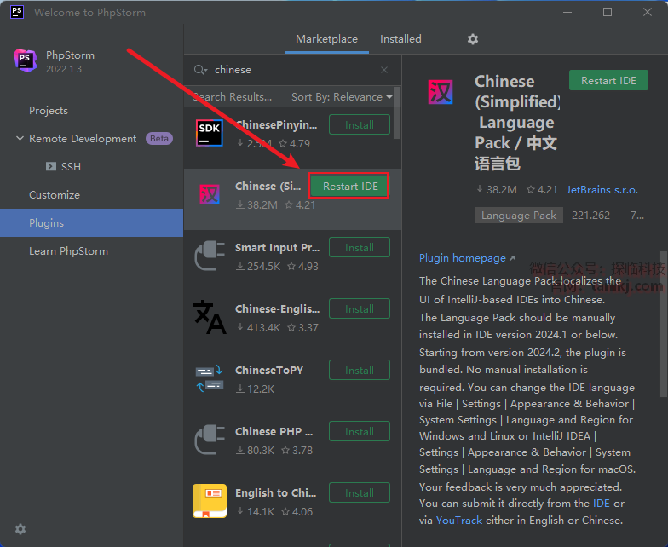Restart IDE from the plugin list
This screenshot has height=547, width=668.
[349, 186]
